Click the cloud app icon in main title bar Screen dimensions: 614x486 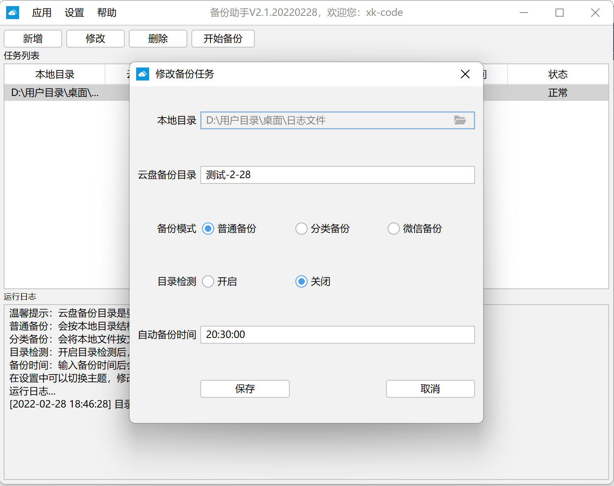coord(13,13)
